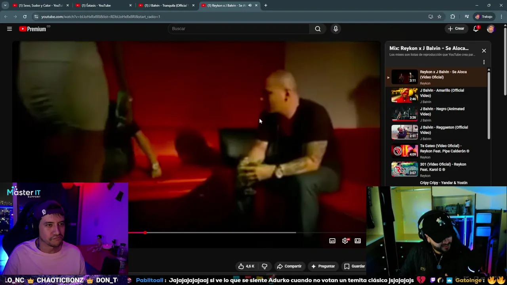Click the Preguntar button
This screenshot has width=507, height=285.
click(323, 266)
